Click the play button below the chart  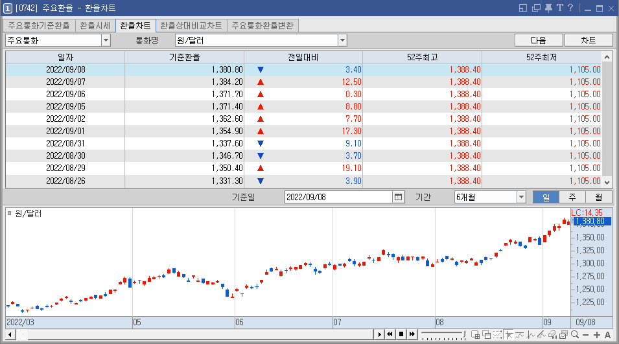[x=379, y=334]
